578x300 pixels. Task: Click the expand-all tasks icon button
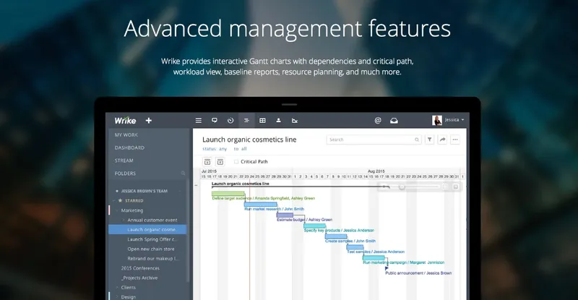[x=220, y=162]
